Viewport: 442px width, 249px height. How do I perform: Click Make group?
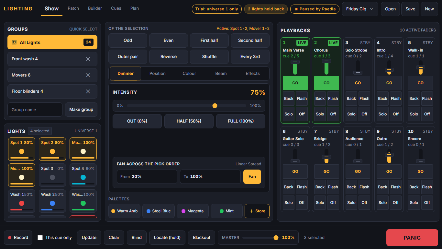[81, 110]
